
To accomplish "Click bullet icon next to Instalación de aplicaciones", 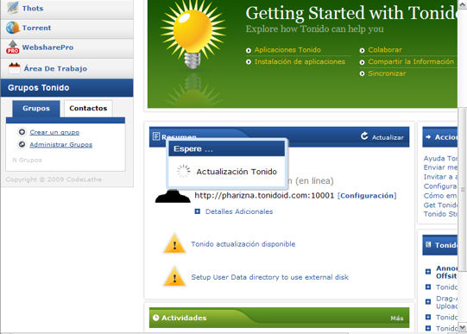I will [249, 62].
